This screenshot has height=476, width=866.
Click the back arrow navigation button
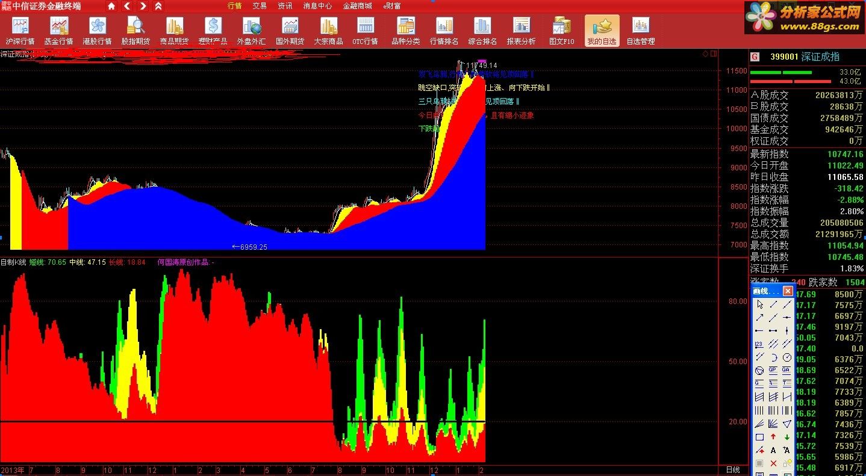(x=127, y=6)
